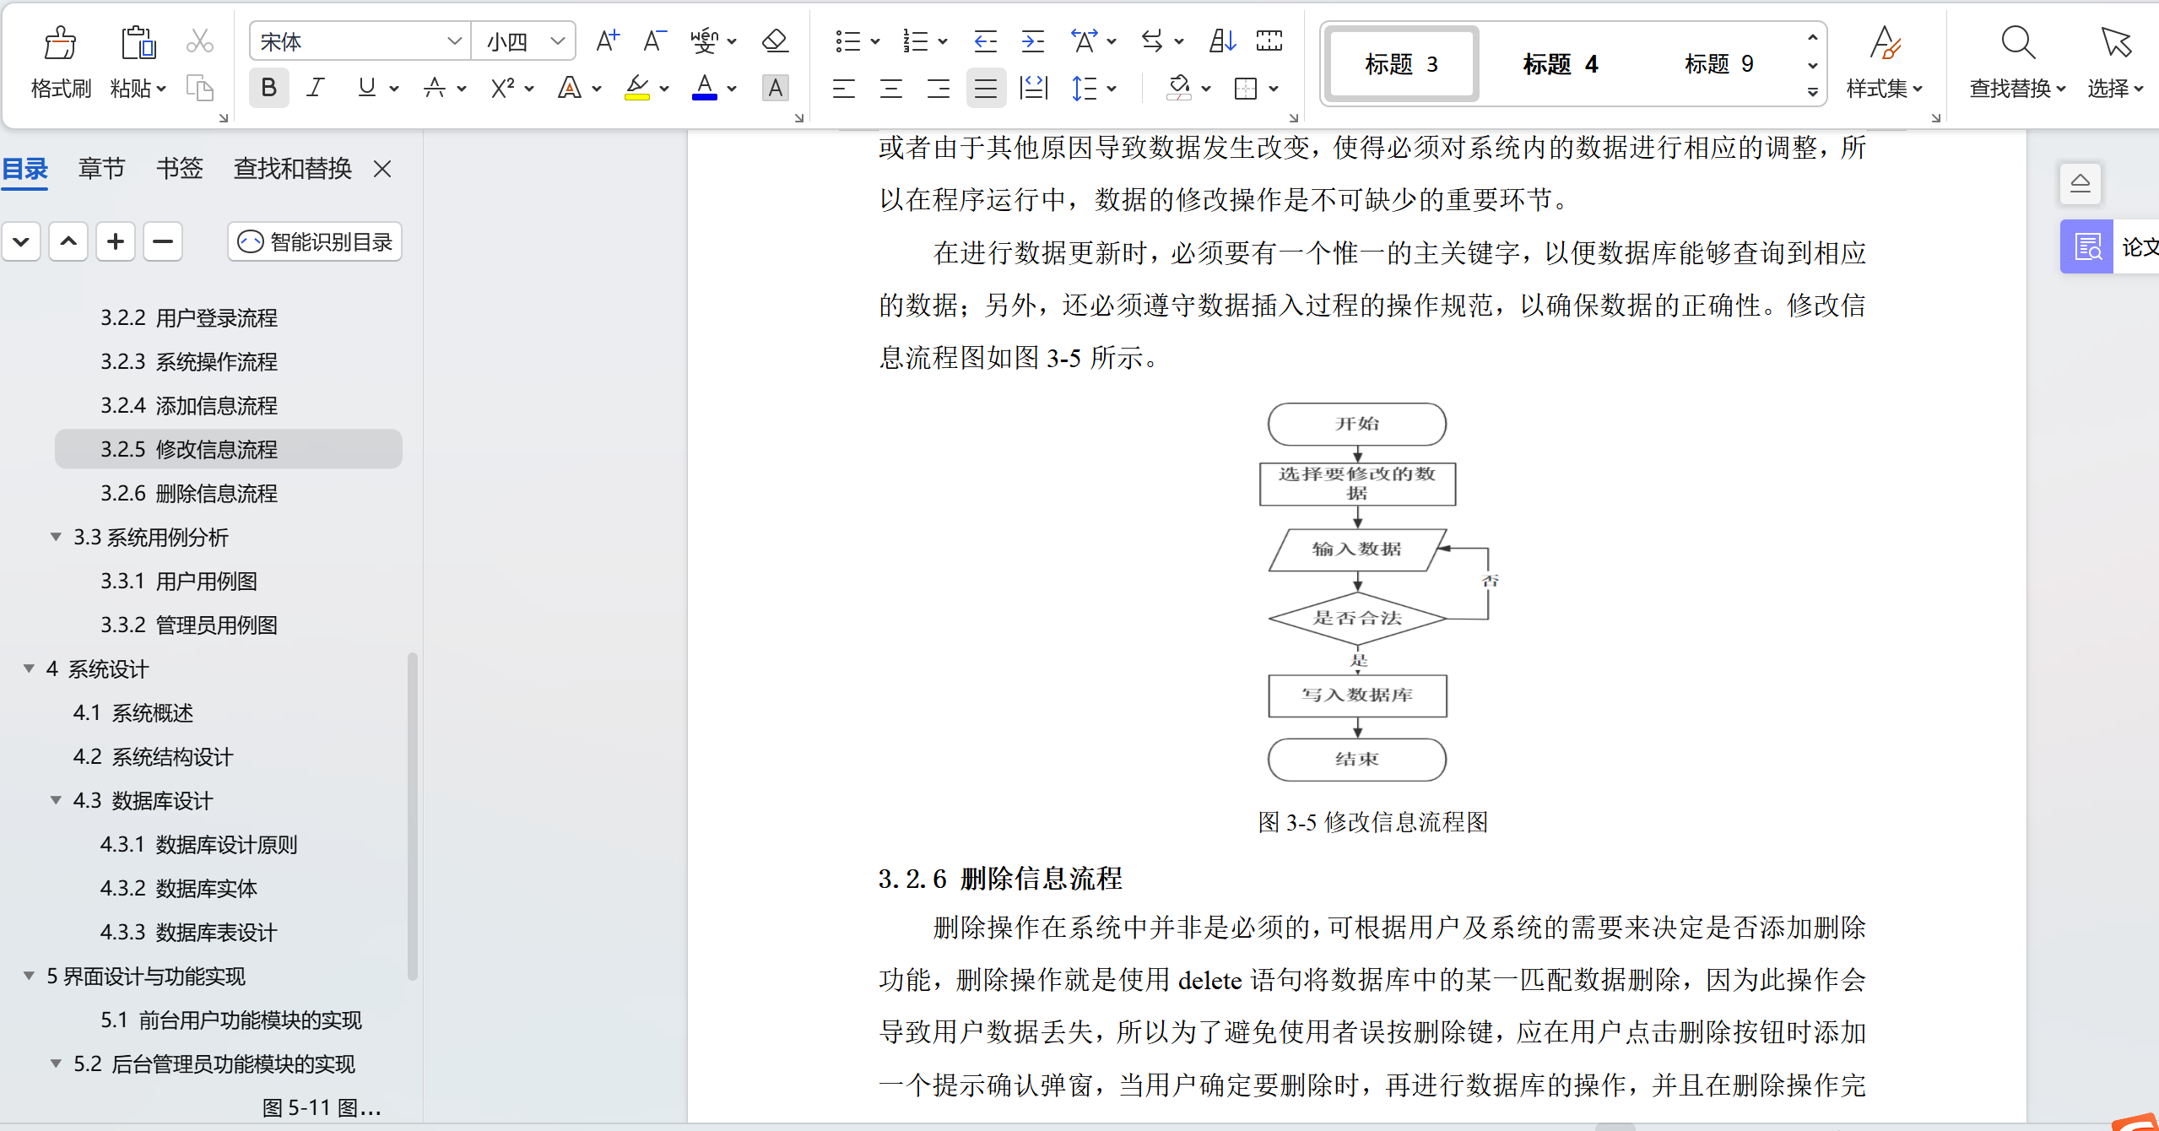Open the font size dropdown 小四

point(557,41)
